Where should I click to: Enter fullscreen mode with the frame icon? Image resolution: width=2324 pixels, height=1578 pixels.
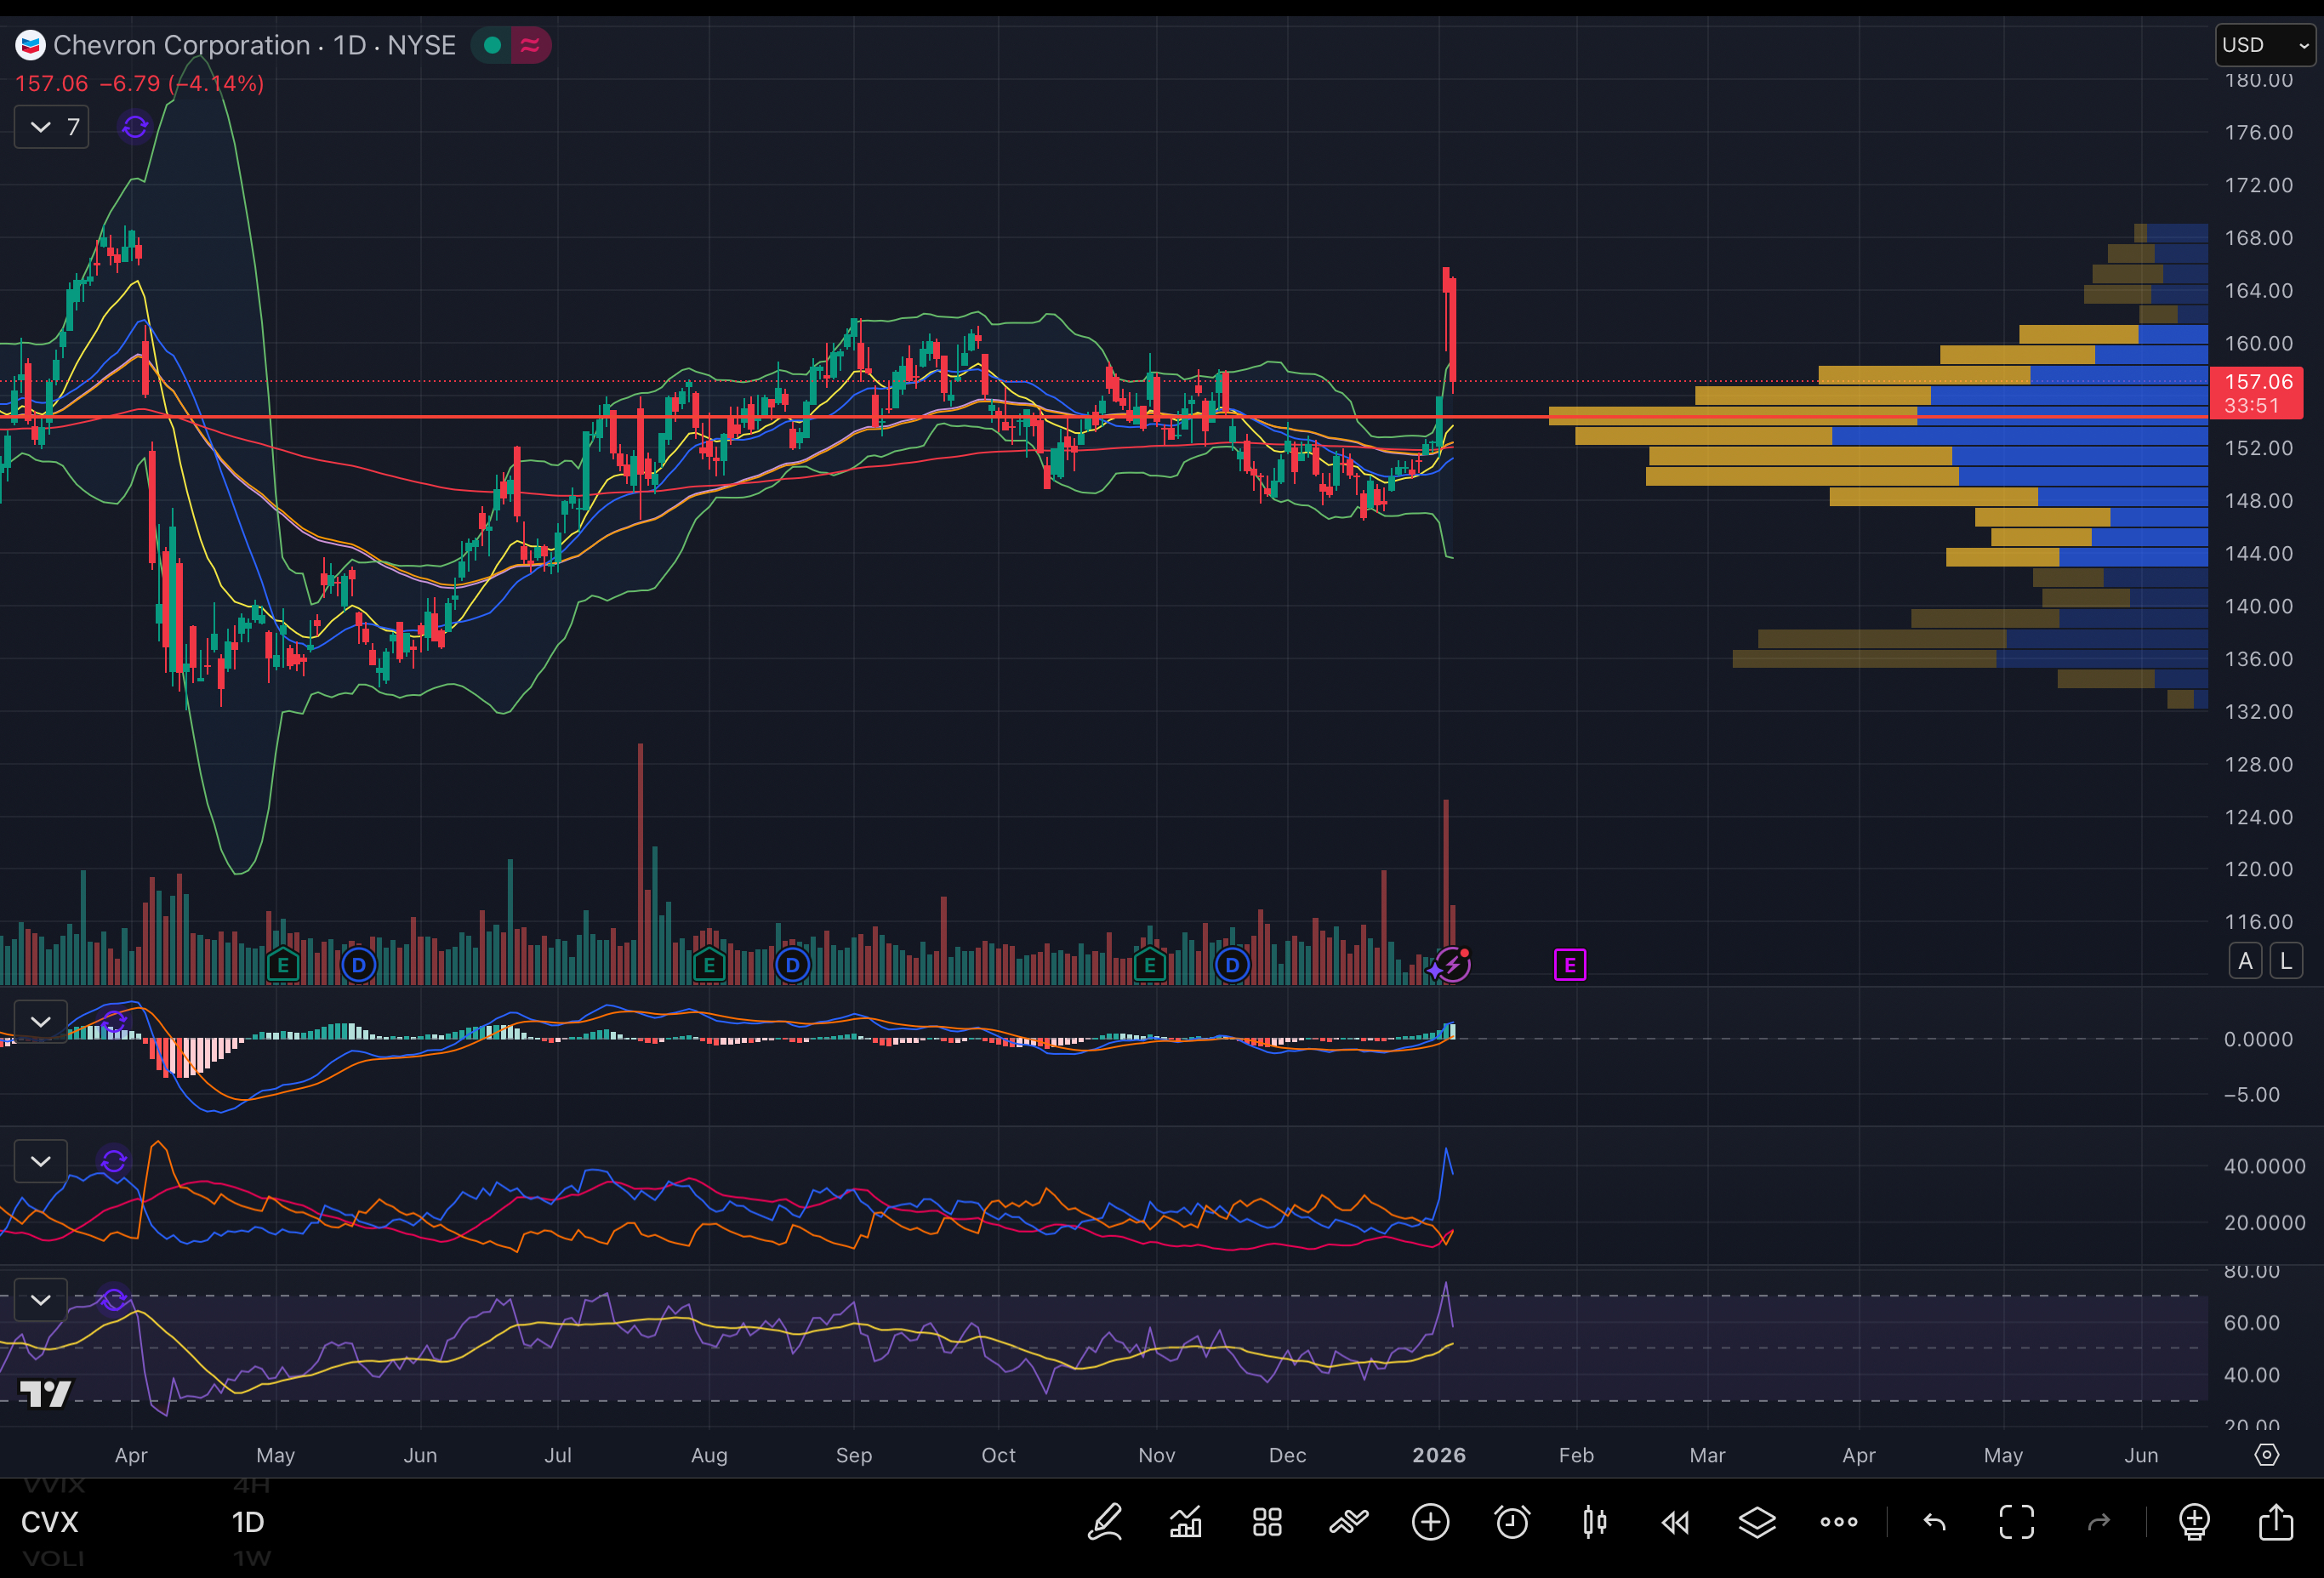point(2016,1522)
